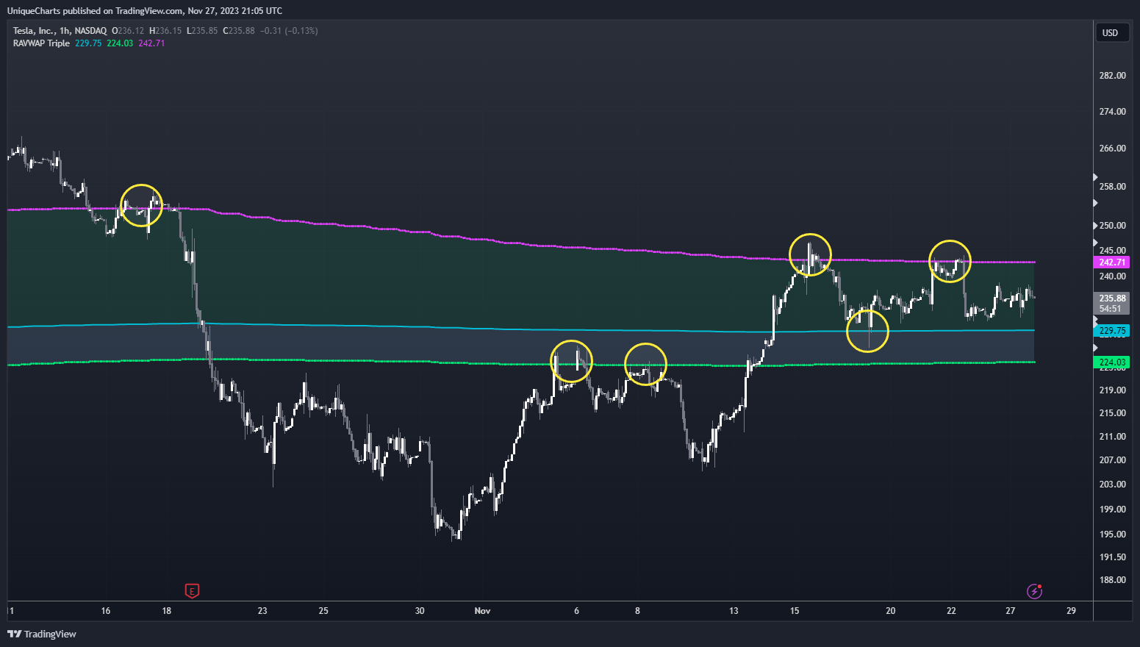Click the 207.00 price axis label
This screenshot has height=647, width=1140.
click(x=1112, y=460)
